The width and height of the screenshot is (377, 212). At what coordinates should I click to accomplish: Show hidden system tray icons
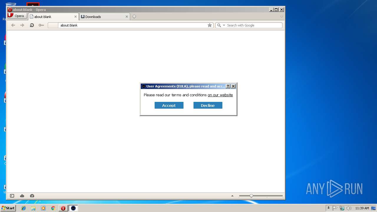click(328, 208)
